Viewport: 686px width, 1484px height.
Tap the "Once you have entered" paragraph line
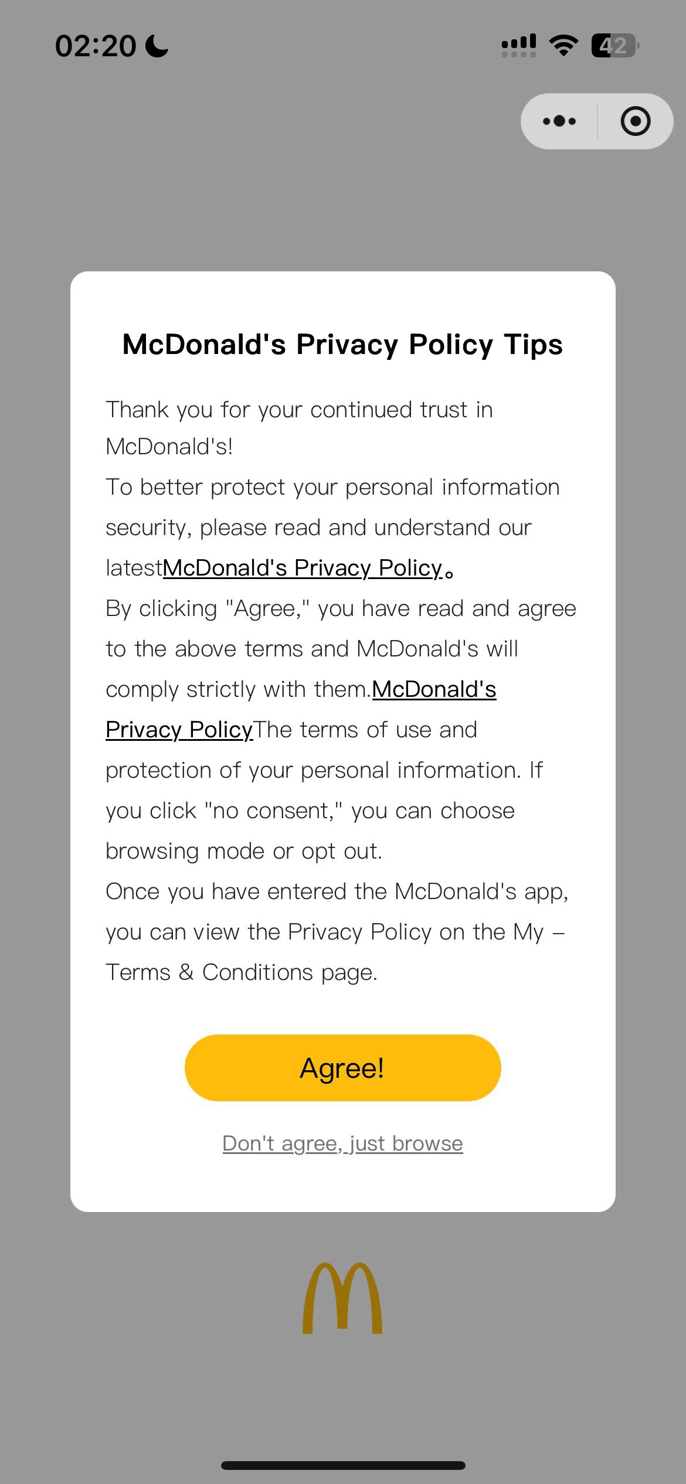pyautogui.click(x=337, y=891)
